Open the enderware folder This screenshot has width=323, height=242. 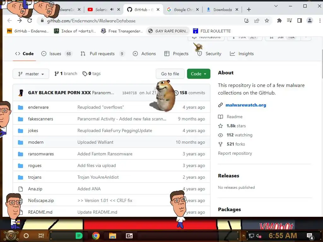(38, 107)
